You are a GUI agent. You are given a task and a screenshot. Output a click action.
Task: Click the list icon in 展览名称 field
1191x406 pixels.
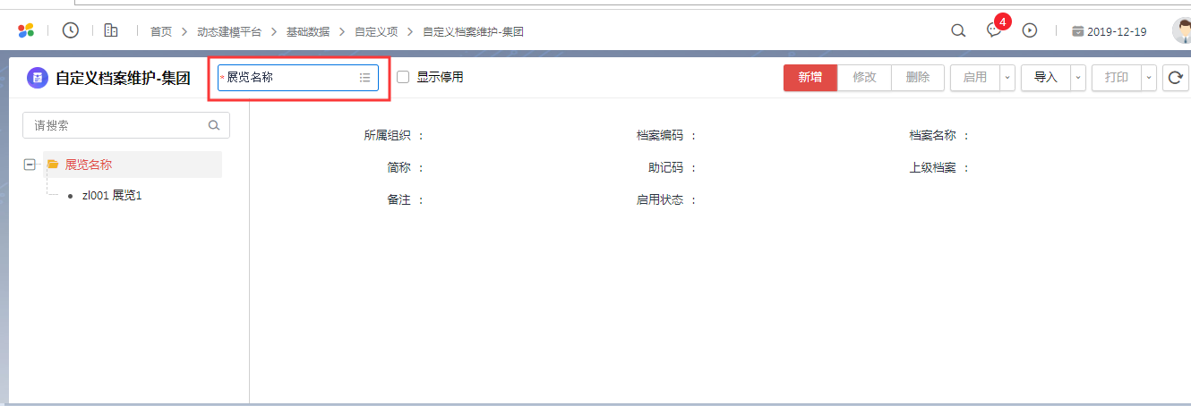click(364, 78)
